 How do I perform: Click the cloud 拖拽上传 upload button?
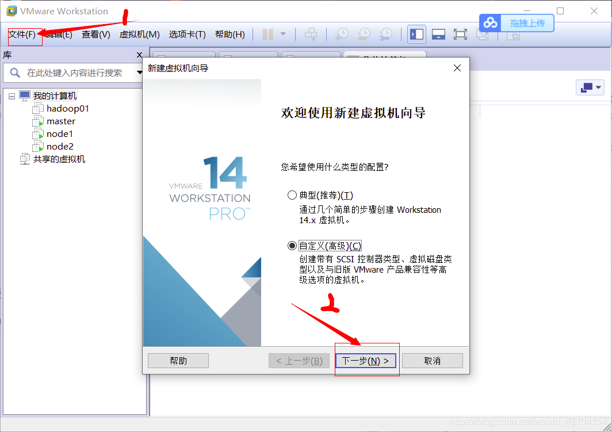tap(517, 23)
